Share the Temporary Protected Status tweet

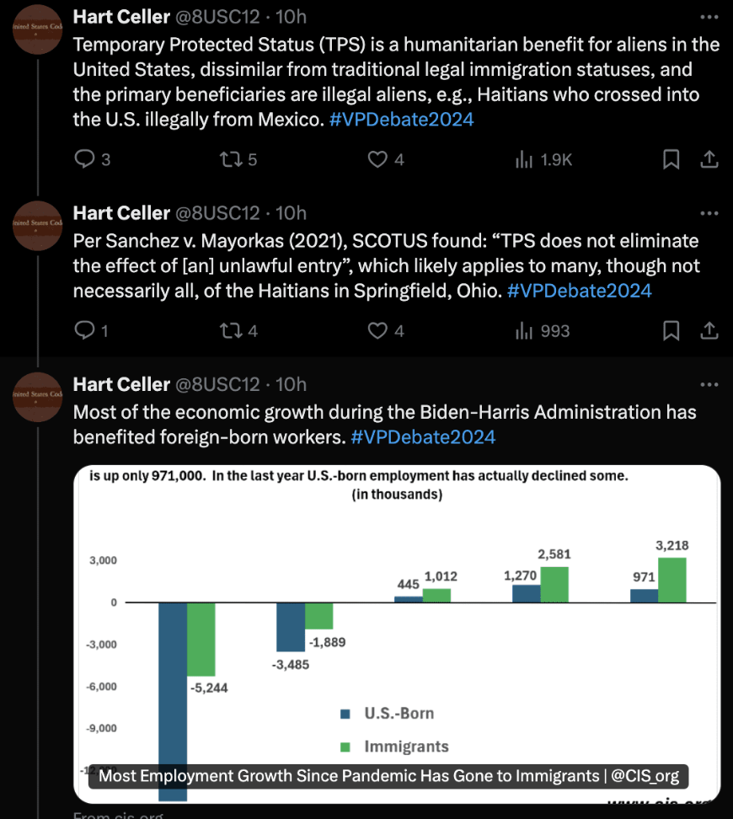(x=709, y=158)
